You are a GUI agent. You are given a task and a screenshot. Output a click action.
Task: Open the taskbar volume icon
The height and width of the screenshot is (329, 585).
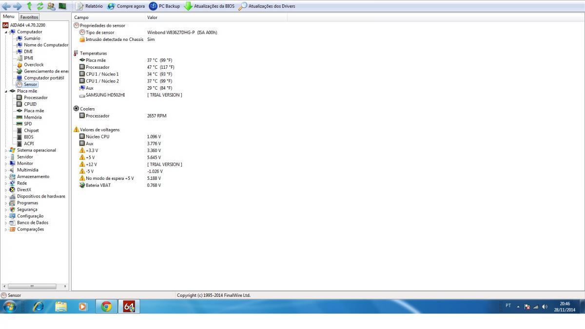(x=545, y=307)
